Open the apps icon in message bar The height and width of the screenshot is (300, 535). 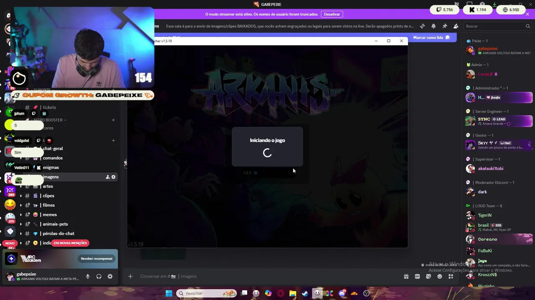tap(451, 276)
